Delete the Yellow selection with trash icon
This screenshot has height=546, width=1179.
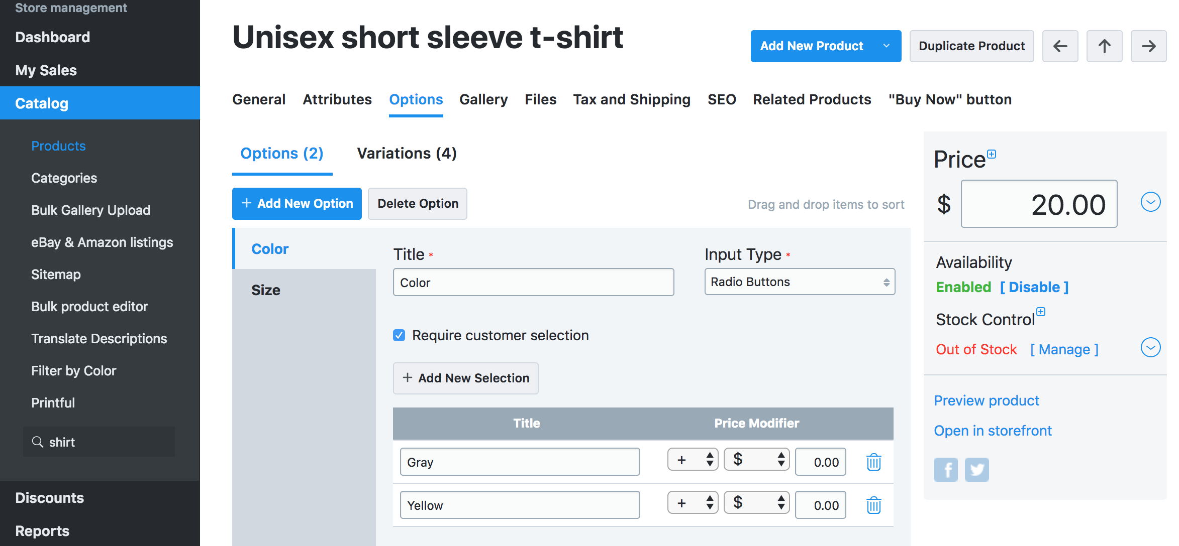coord(873,505)
